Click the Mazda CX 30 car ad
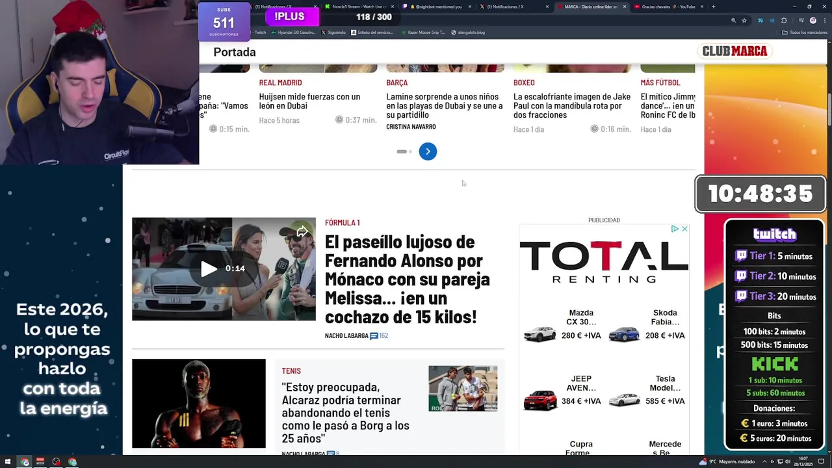The width and height of the screenshot is (832, 468). pyautogui.click(x=563, y=326)
